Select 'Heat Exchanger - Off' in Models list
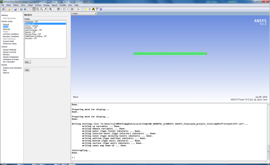Image resolution: width=270 pixels, height=165 pixels. click(x=46, y=30)
